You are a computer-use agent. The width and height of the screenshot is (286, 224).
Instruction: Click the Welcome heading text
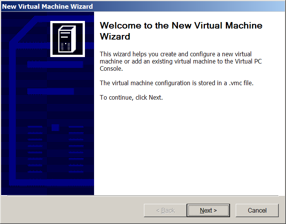[181, 26]
